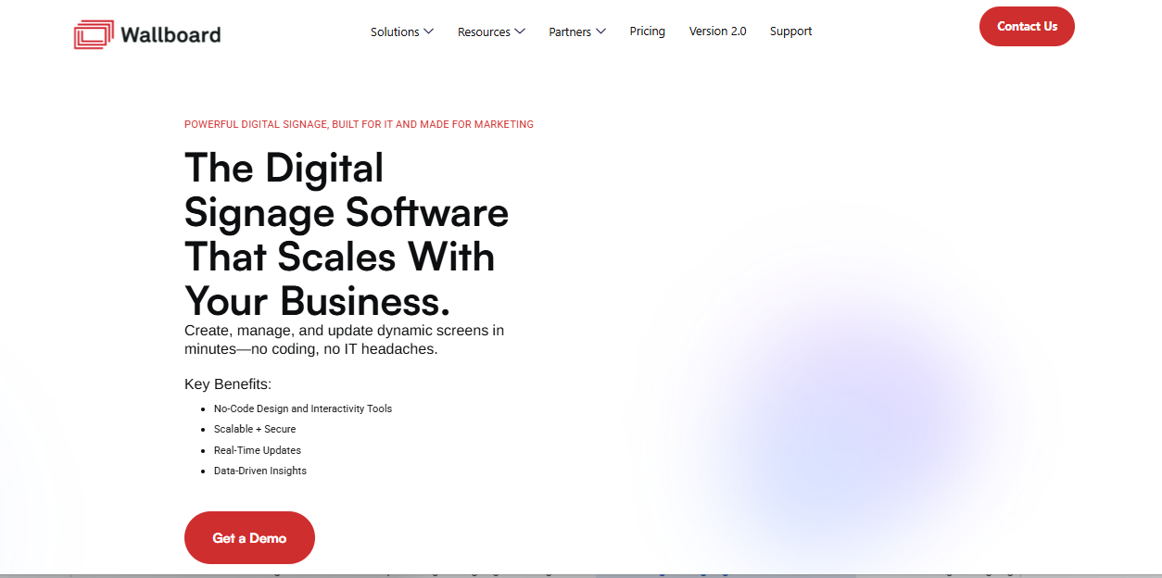Open the Version 2.0 link
1162x578 pixels.
coord(718,31)
